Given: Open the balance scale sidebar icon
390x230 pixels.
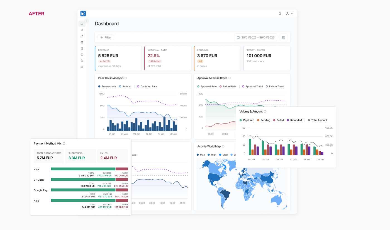Looking at the screenshot, I should (82, 42).
